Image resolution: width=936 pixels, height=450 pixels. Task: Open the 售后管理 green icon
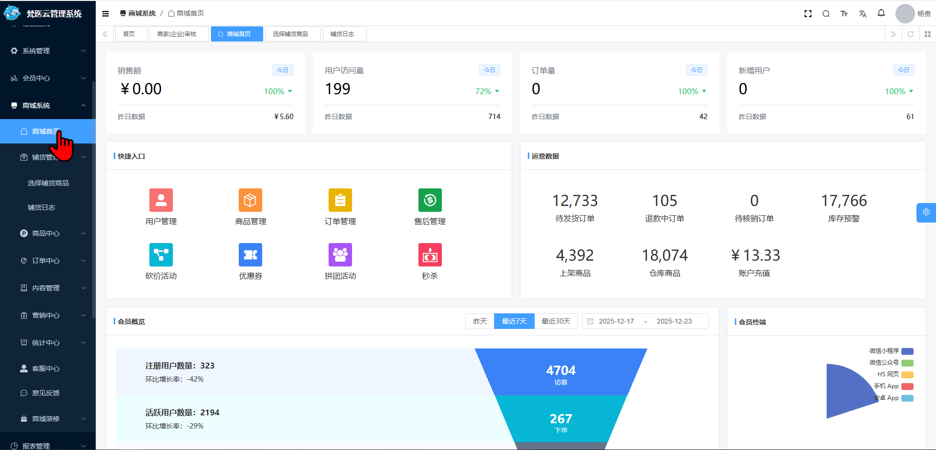430,200
